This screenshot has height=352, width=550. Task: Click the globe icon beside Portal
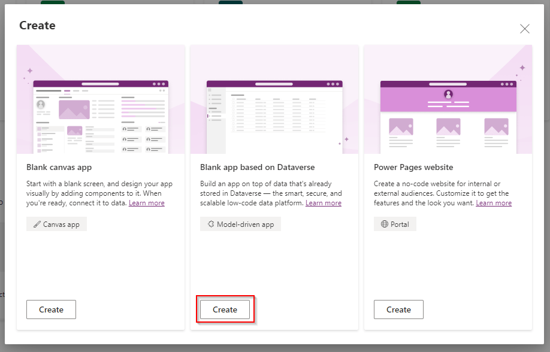385,224
